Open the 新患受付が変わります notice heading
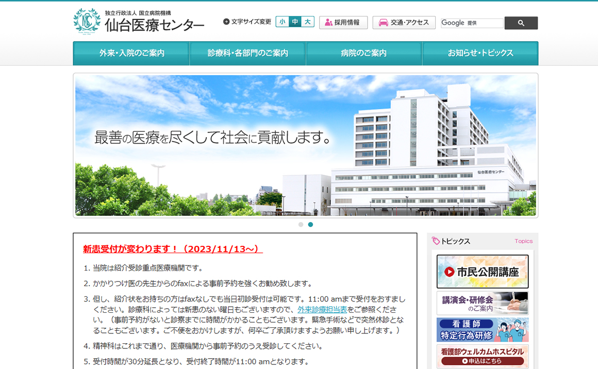 [173, 249]
